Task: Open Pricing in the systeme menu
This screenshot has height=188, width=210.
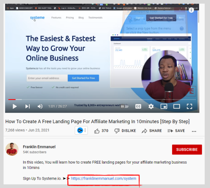Action: click(70, 17)
